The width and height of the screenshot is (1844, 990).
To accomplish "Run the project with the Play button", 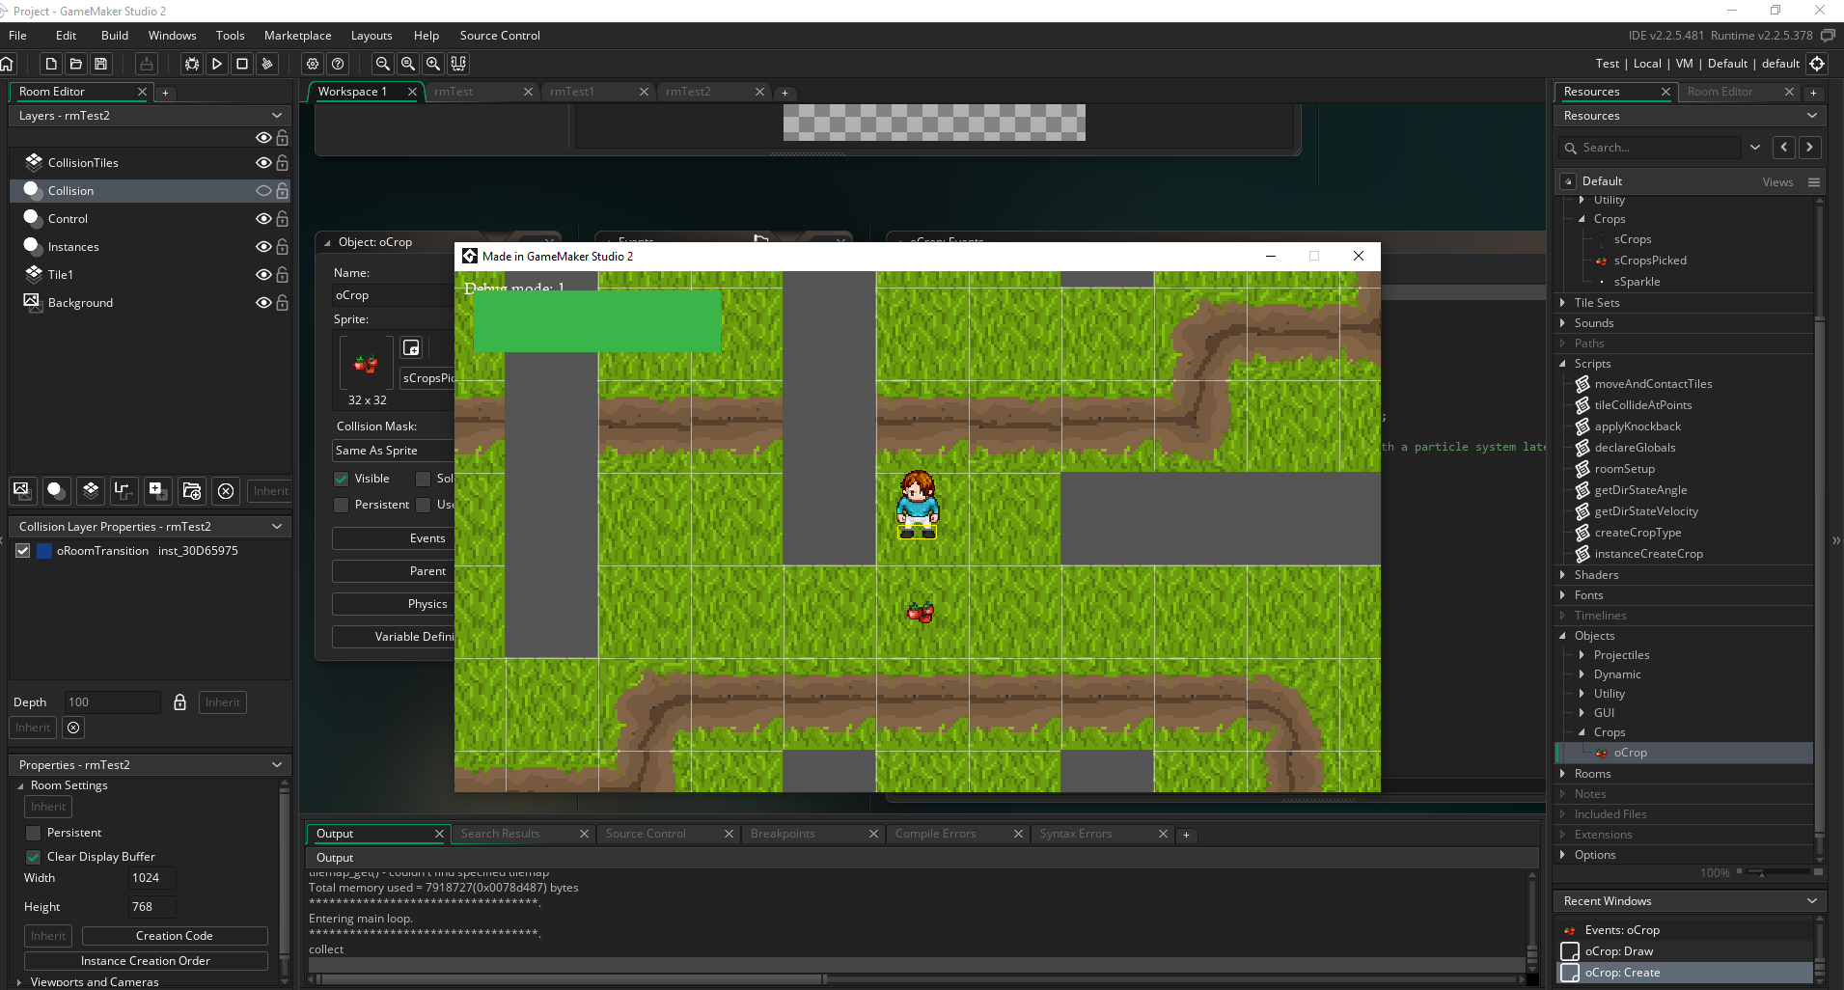I will pyautogui.click(x=217, y=64).
